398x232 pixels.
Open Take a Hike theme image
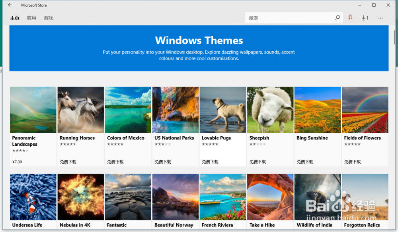click(270, 197)
